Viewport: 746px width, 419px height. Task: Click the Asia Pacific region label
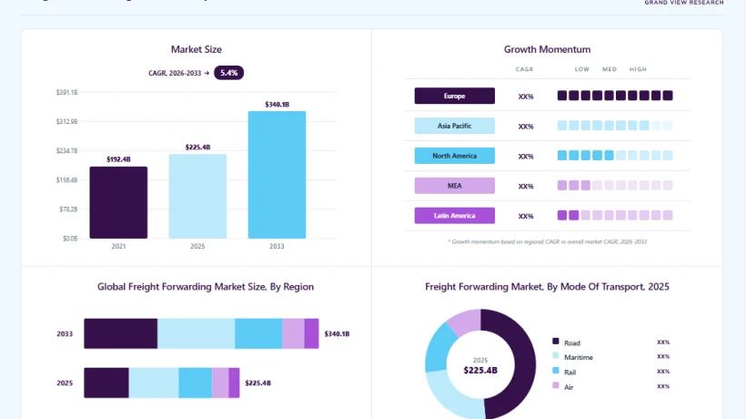pyautogui.click(x=454, y=126)
